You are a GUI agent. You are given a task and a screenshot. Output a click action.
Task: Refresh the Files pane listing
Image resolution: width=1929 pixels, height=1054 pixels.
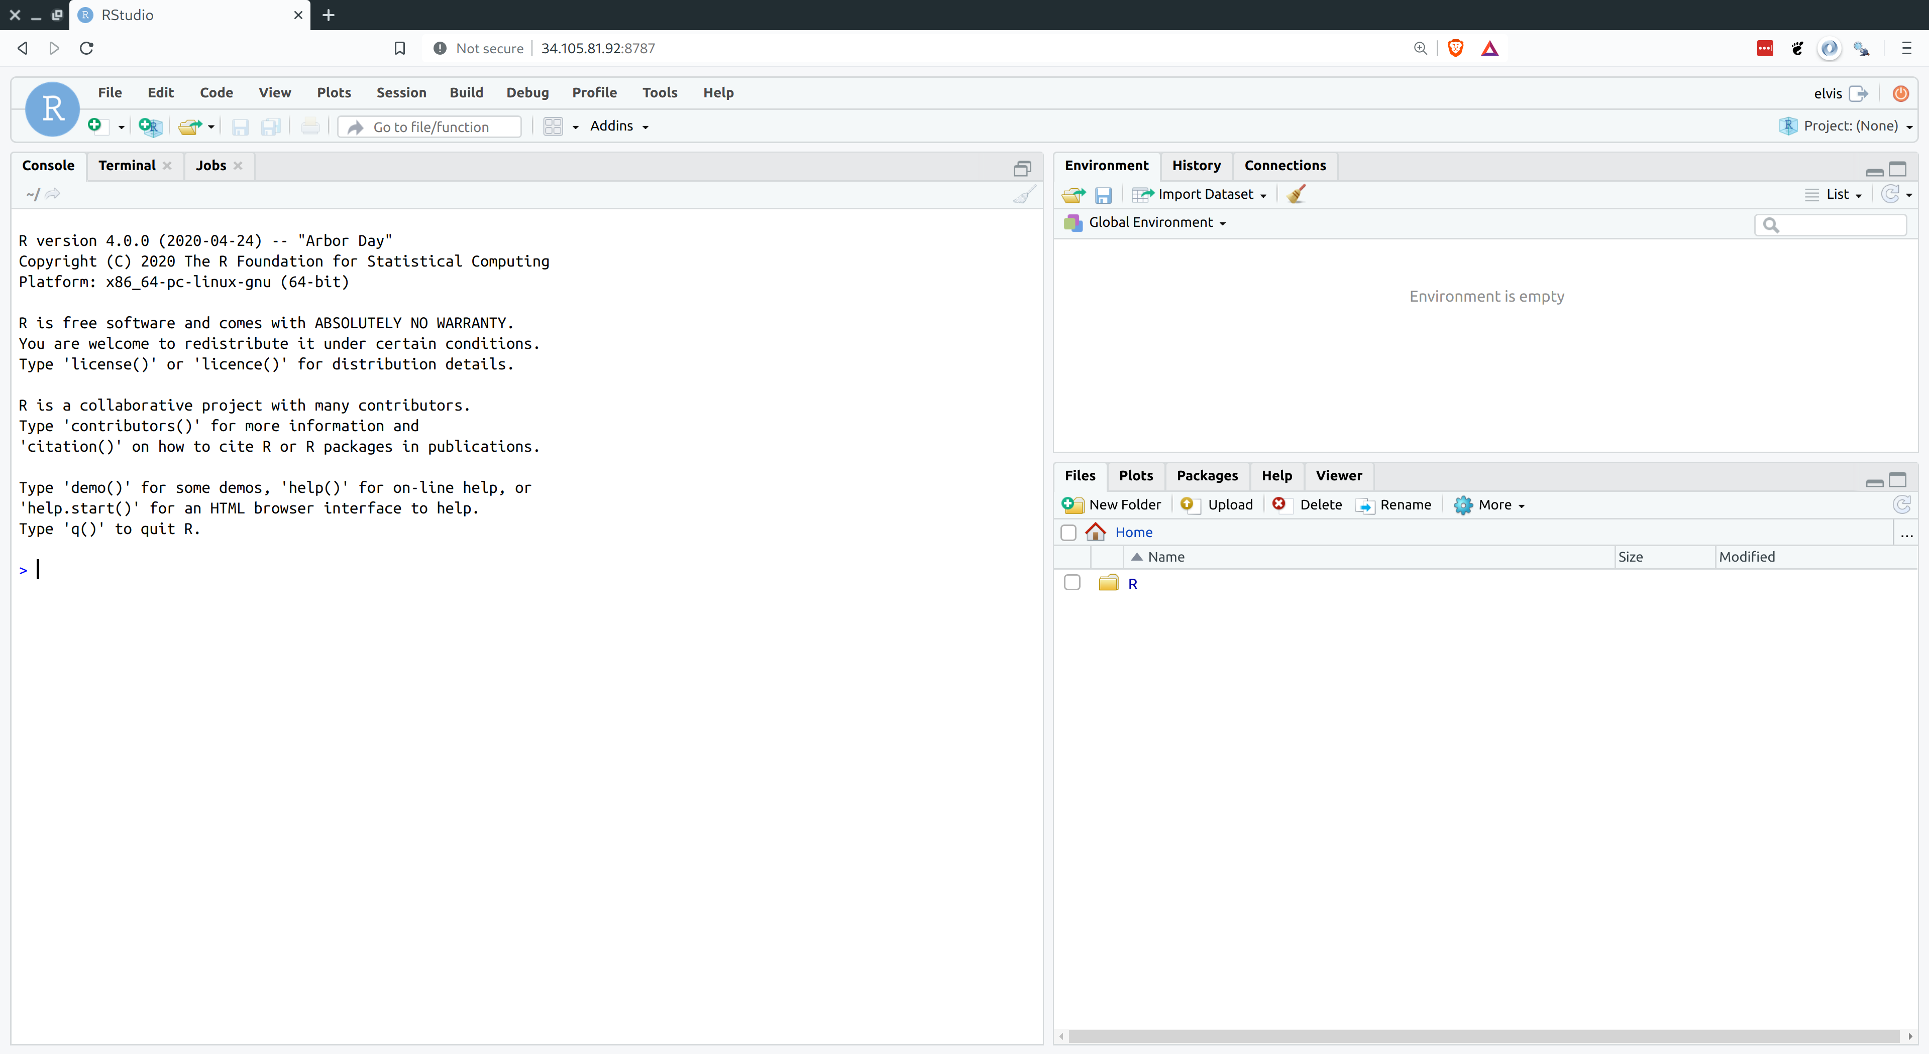[x=1901, y=504]
